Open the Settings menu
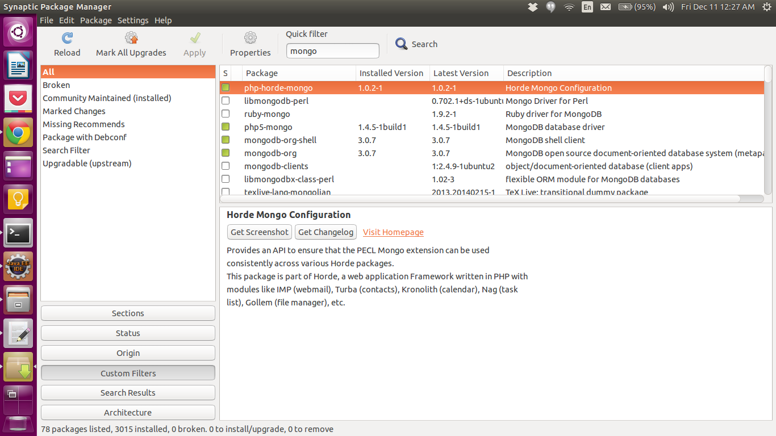 (133, 20)
